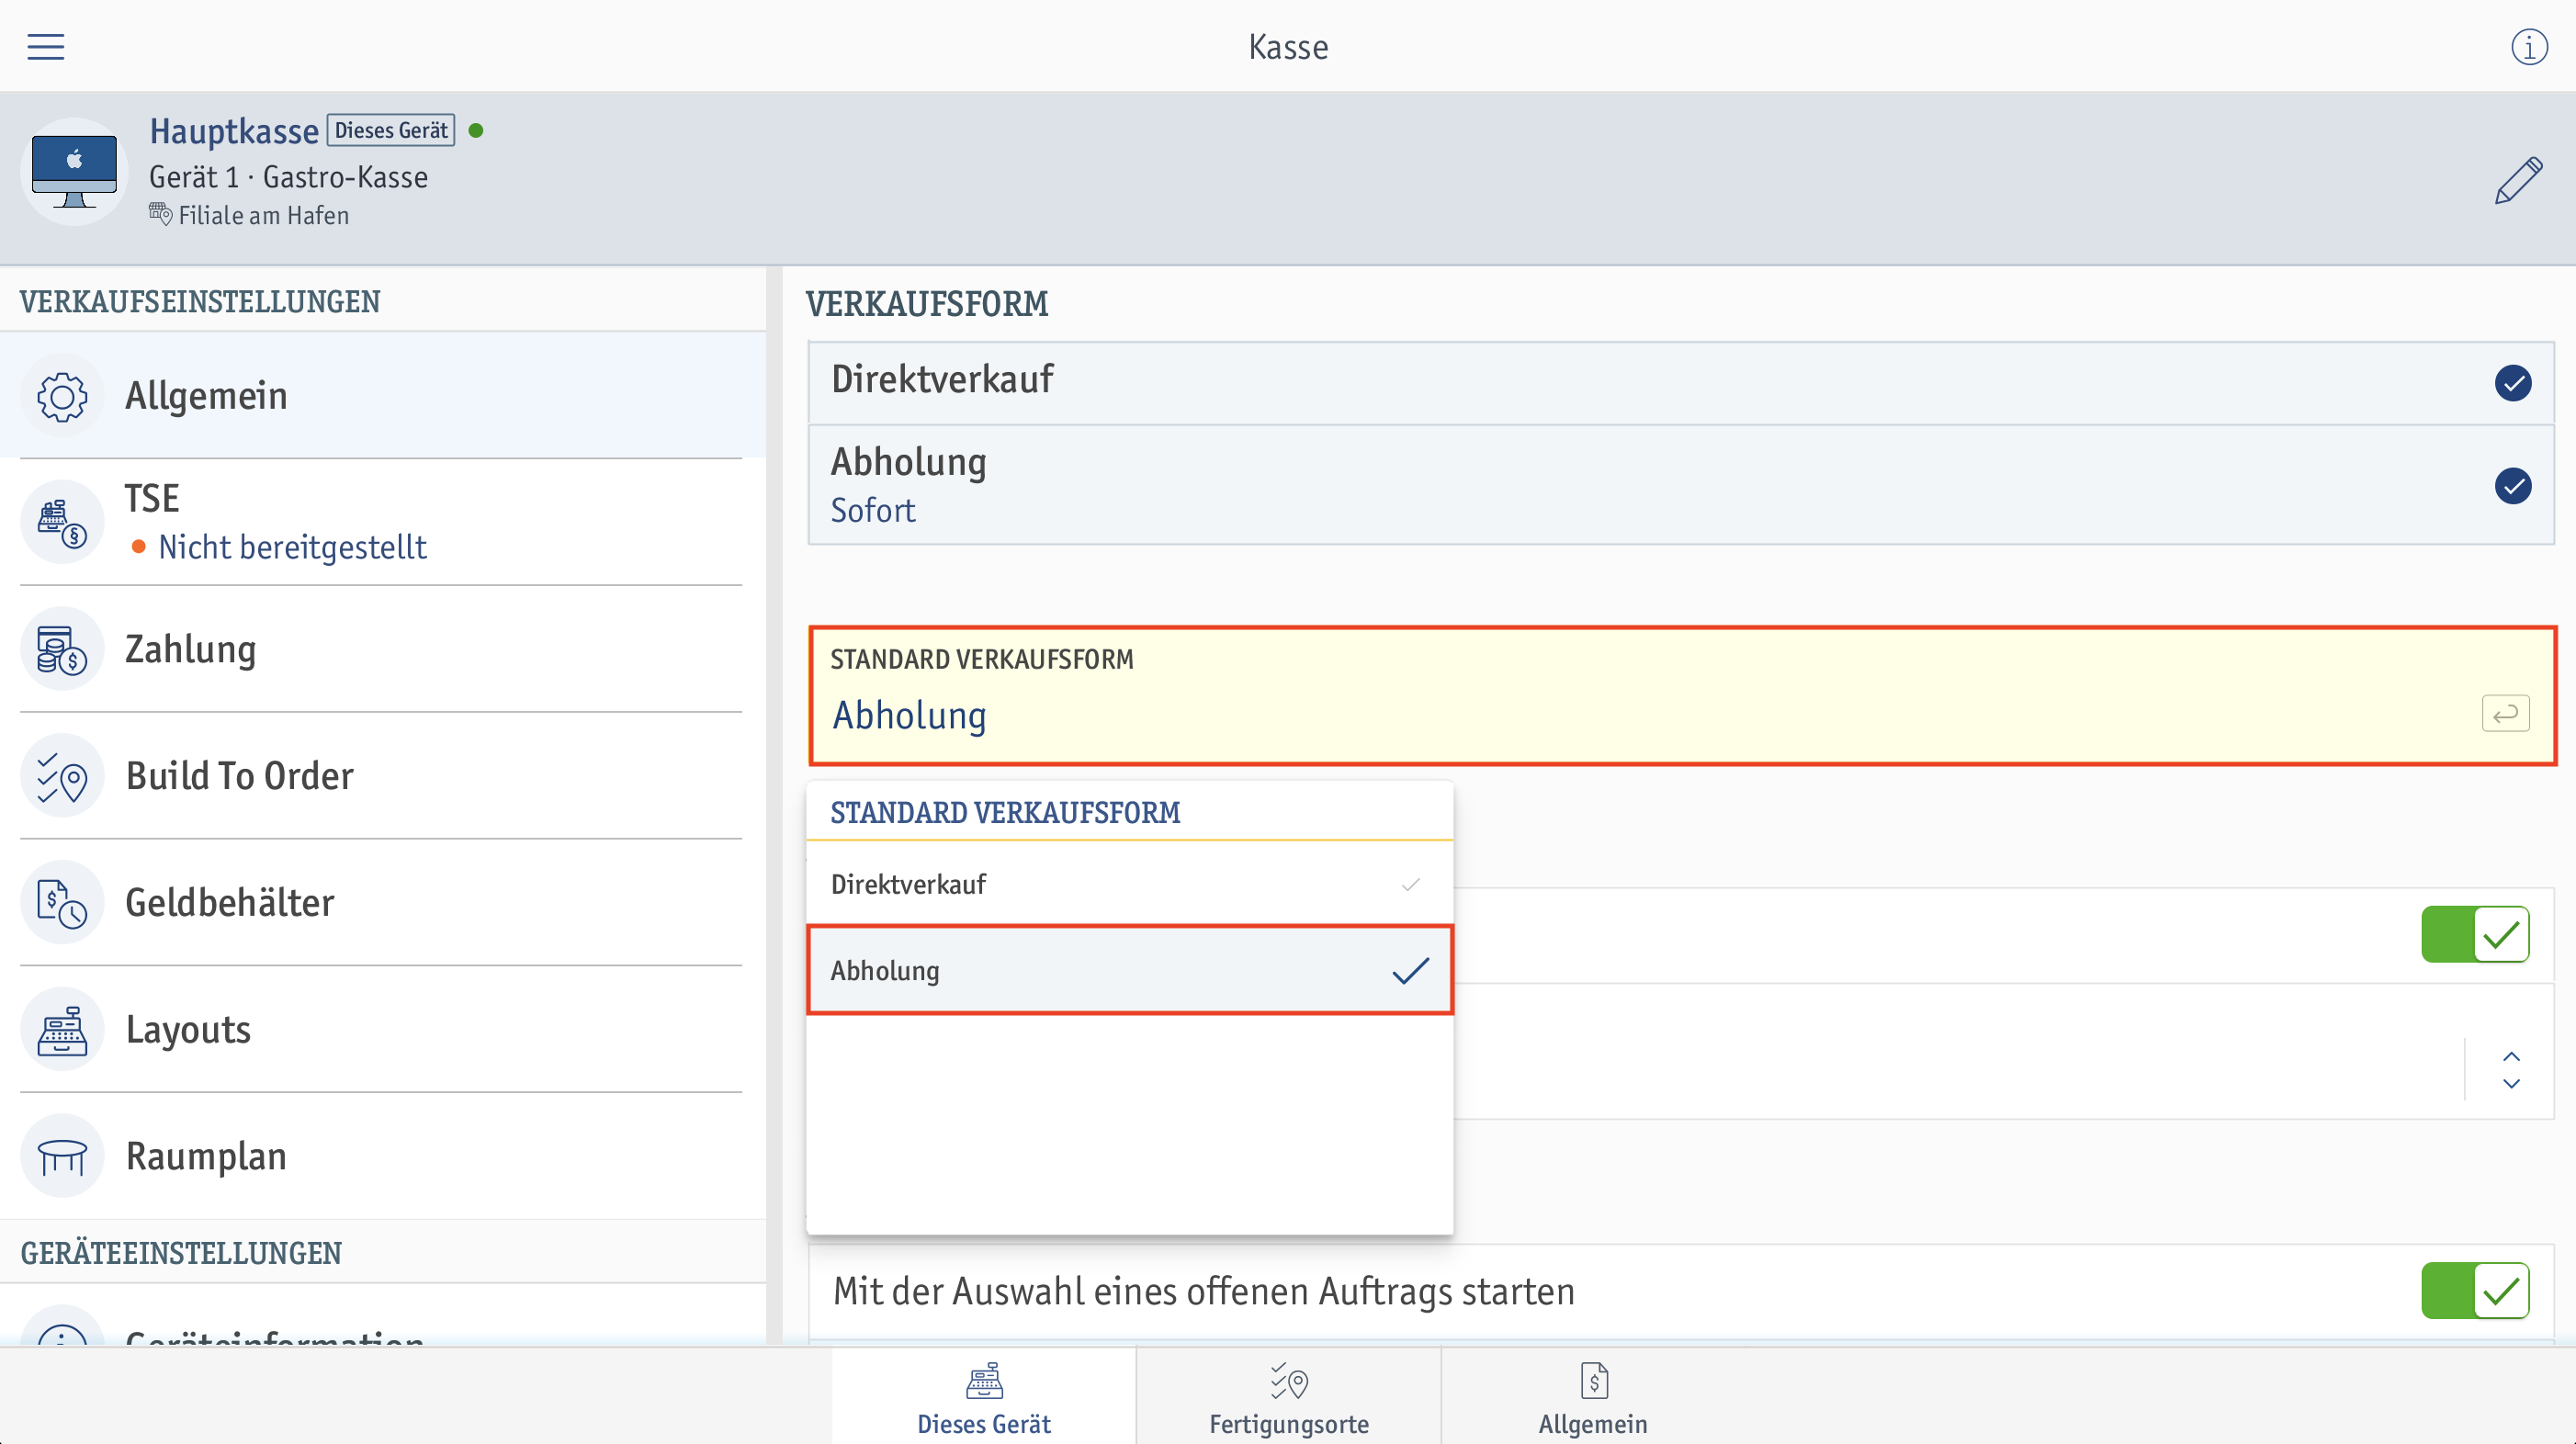Click the 'Sofort' label under Abholung

[x=873, y=510]
